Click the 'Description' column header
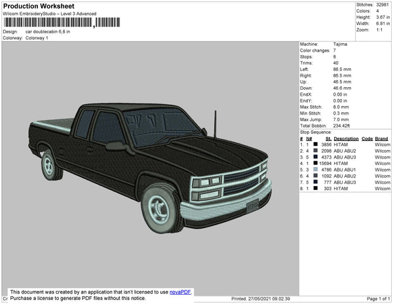This screenshot has width=393, height=304. 346,139
